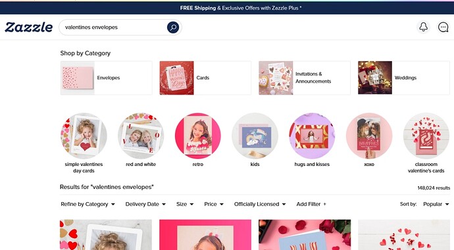Open third product with rose petals
The image size is (454, 250).
tap(305, 235)
